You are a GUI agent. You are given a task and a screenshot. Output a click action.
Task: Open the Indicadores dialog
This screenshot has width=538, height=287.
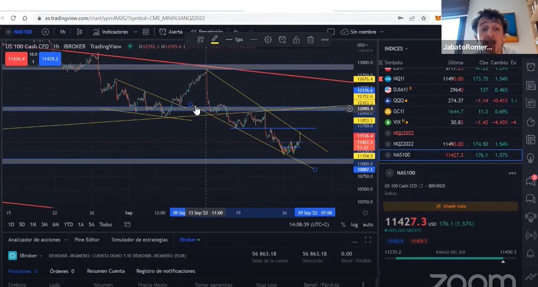point(111,32)
